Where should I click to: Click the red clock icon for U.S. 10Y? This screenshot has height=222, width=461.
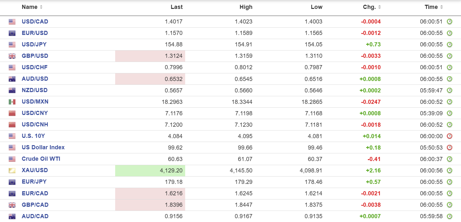coord(450,136)
